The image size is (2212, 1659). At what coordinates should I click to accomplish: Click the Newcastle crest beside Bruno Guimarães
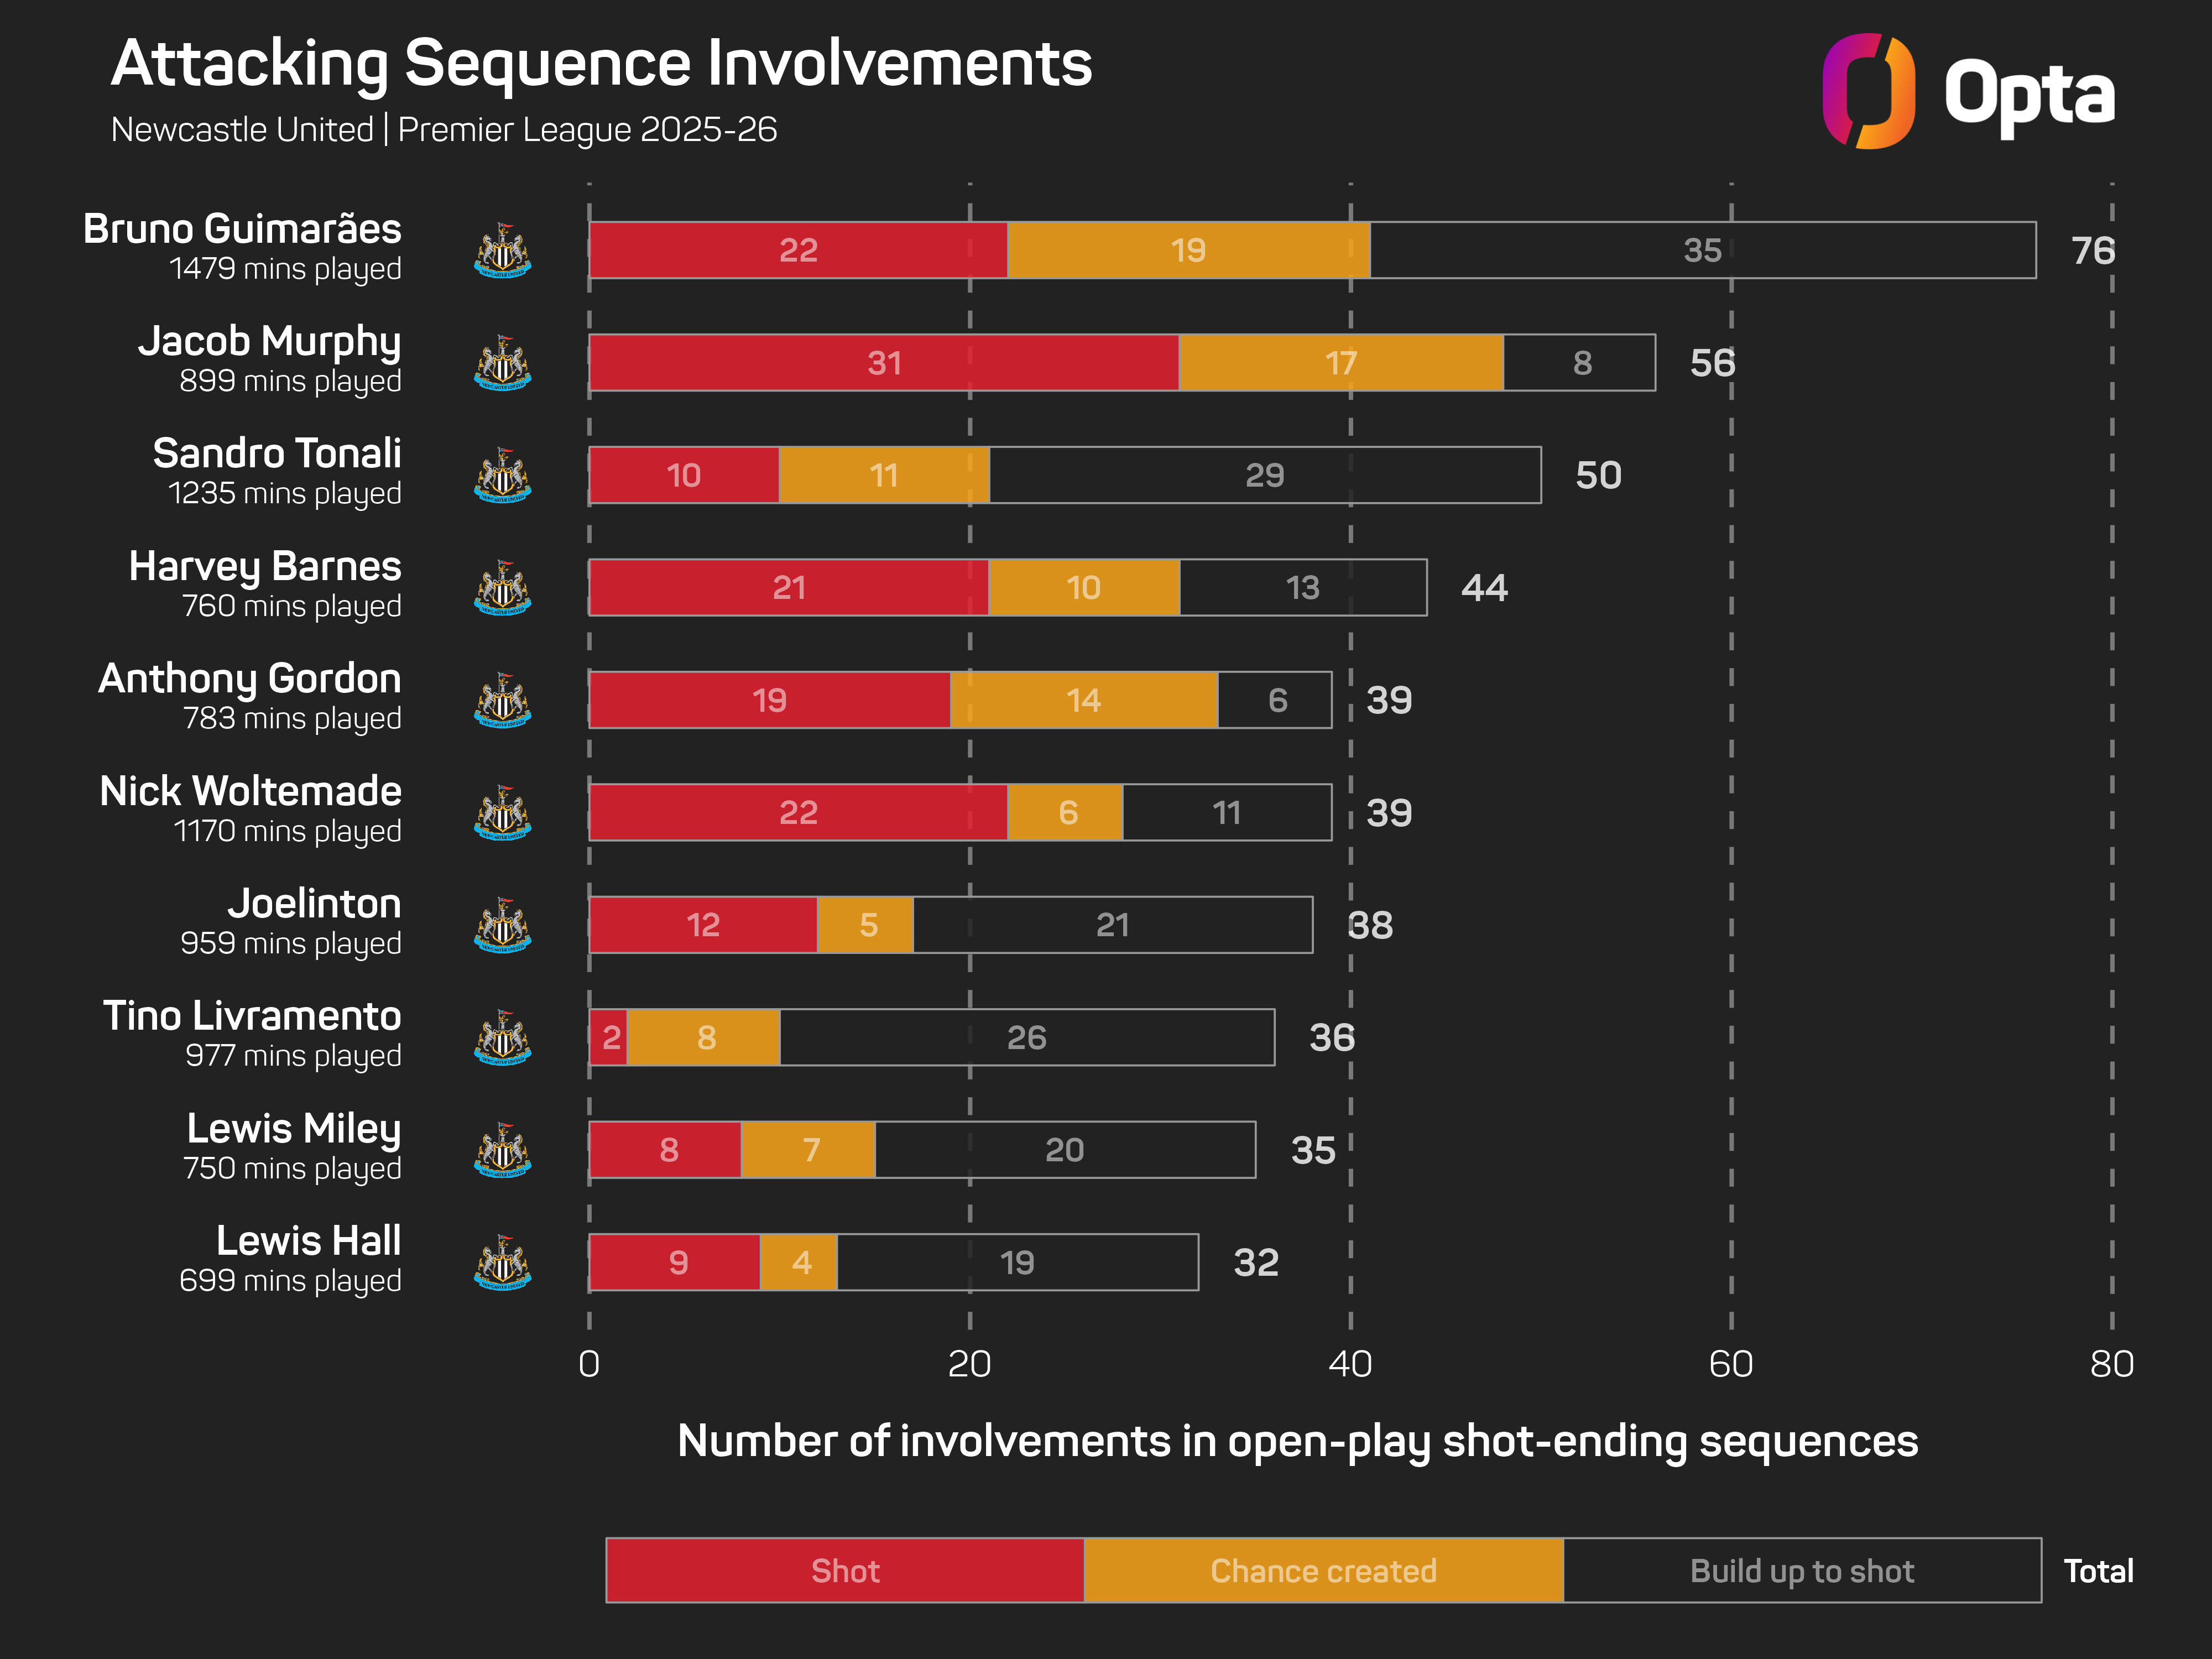503,250
